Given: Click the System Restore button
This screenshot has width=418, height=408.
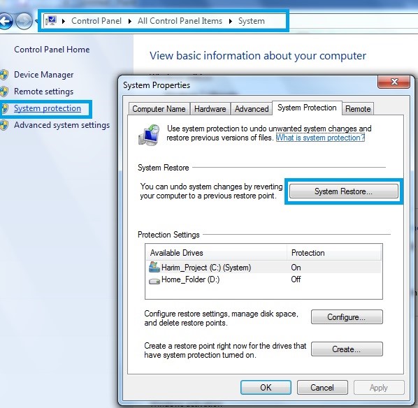Looking at the screenshot, I should [x=344, y=191].
